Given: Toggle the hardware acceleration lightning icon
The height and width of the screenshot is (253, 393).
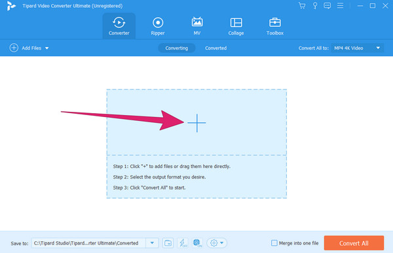Looking at the screenshot, I should (x=183, y=243).
